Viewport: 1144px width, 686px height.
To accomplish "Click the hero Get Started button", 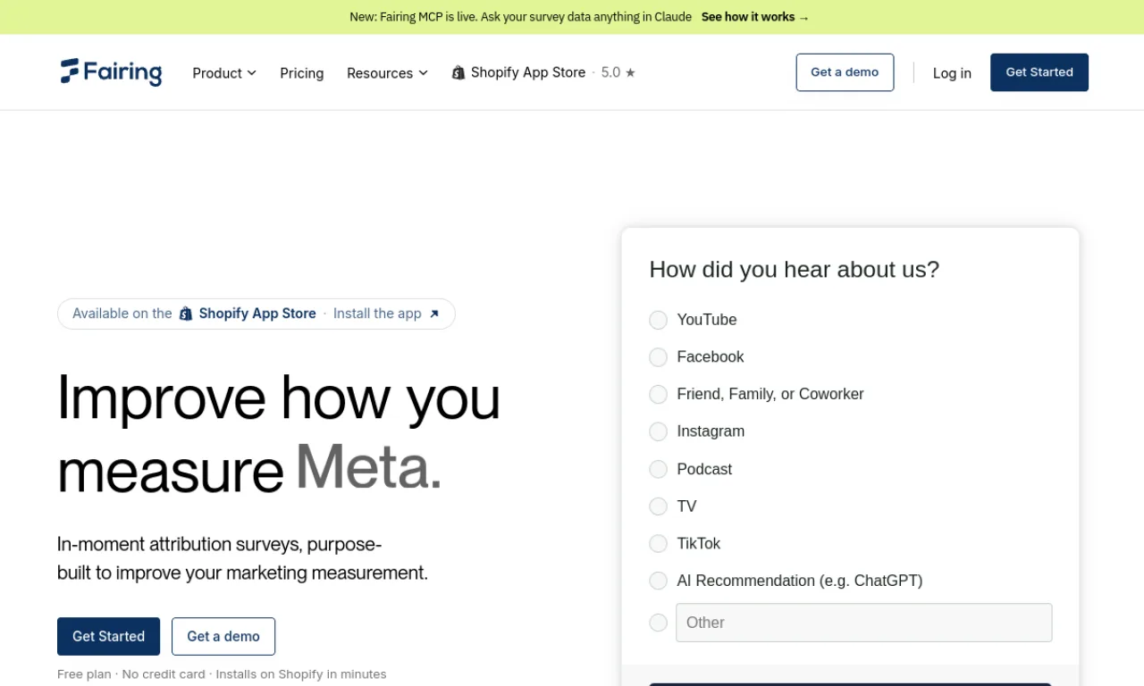I will 108,636.
